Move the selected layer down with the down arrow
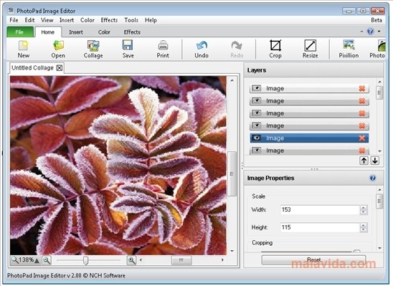 tap(375, 161)
